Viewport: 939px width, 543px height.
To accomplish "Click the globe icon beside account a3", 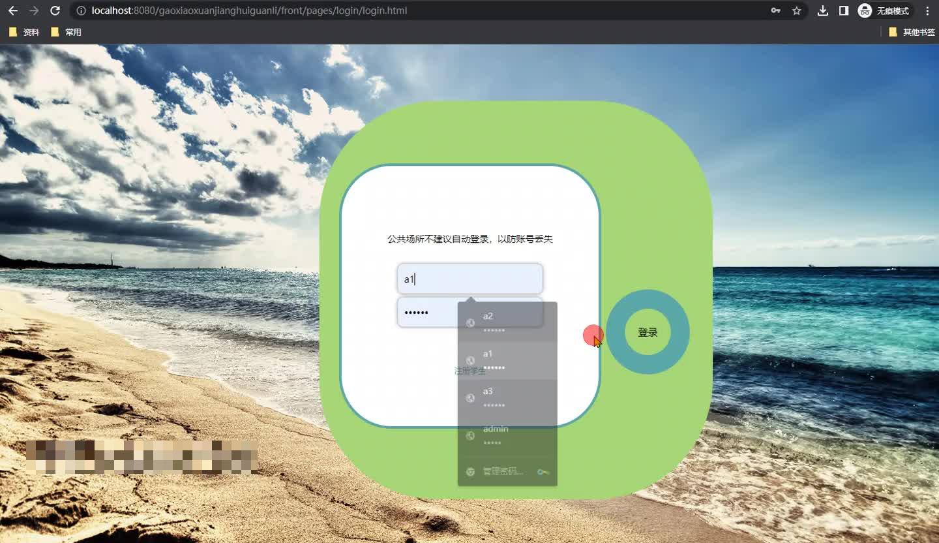I will (470, 398).
